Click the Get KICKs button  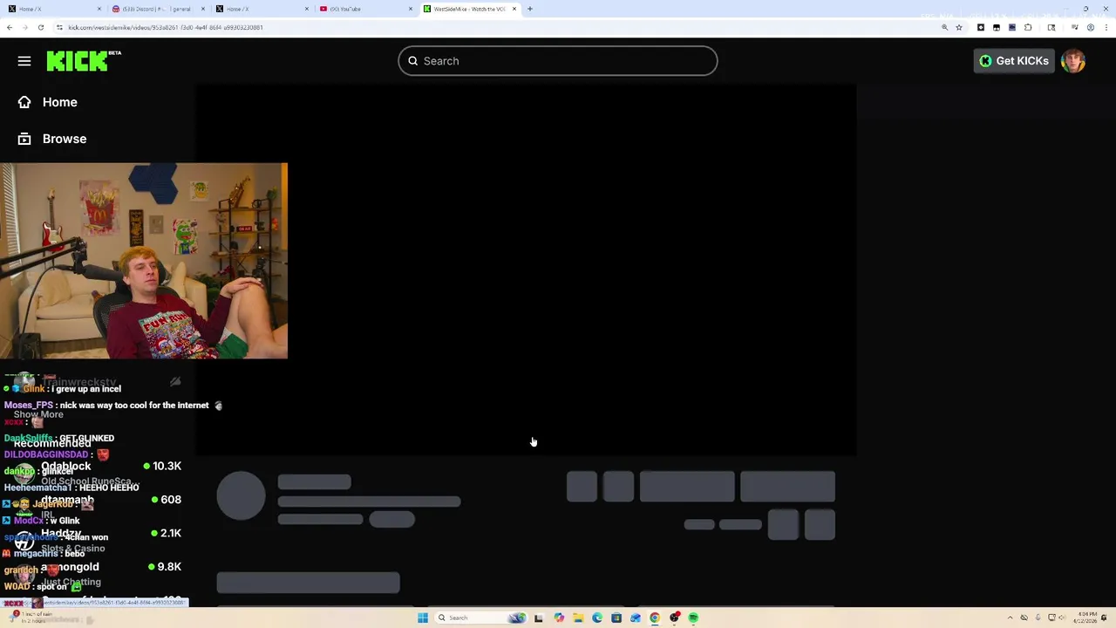(x=1014, y=61)
